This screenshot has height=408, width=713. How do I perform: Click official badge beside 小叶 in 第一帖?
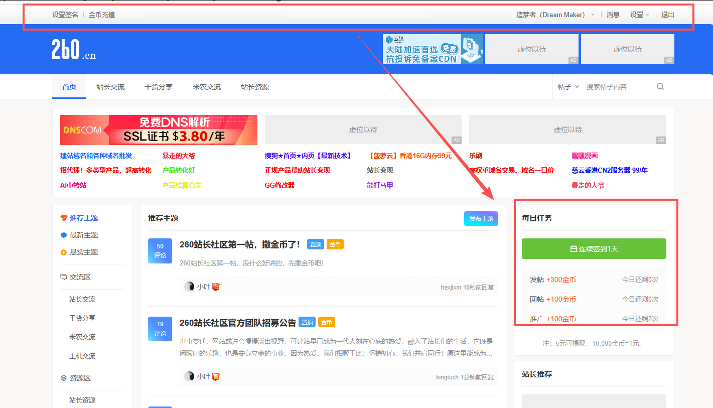(216, 287)
